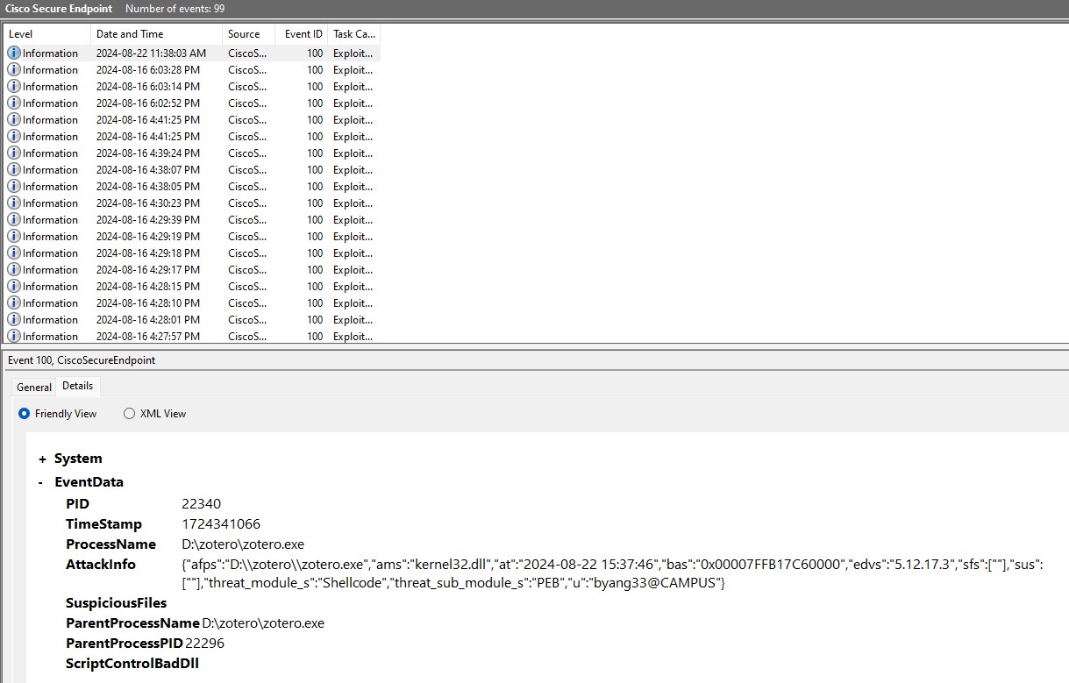
Task: Click the ScriptControlBadDll field label
Action: point(132,664)
